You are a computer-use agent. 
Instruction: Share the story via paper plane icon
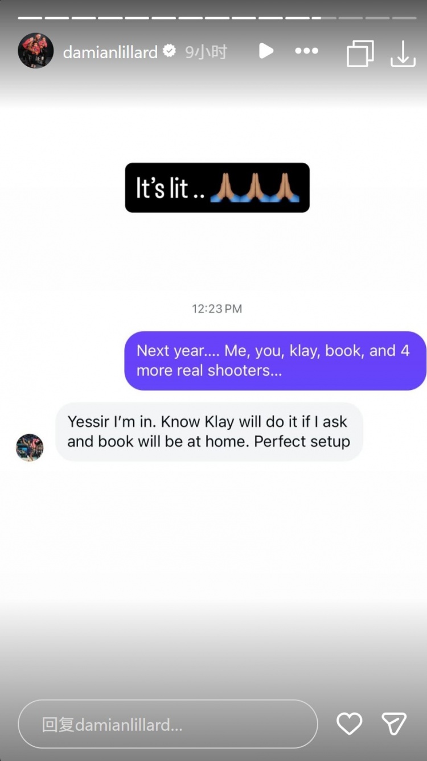coord(394,723)
